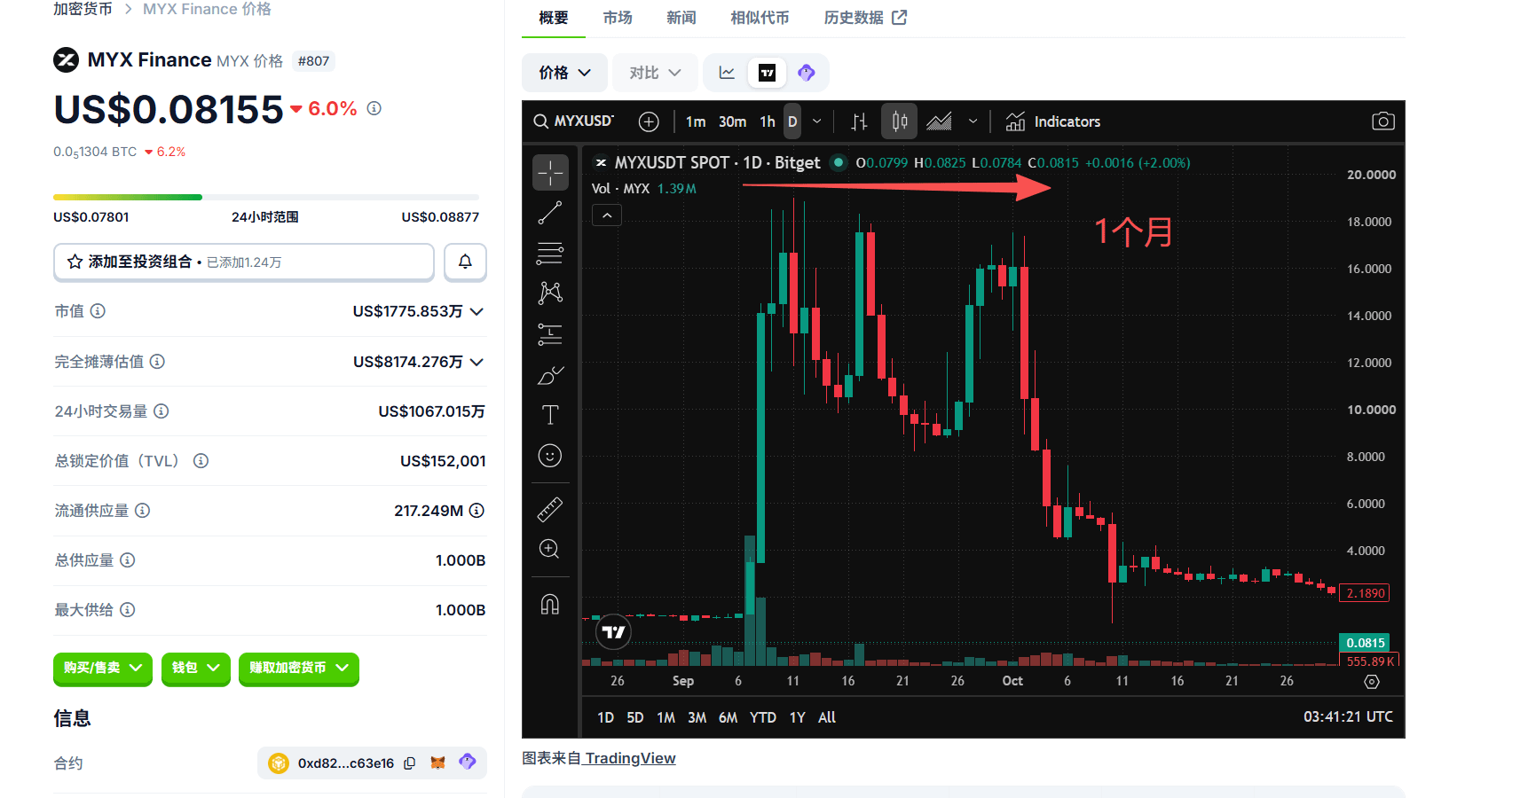Screen dimensions: 1528x798
Task: Open the emoji icons tool
Action: (x=550, y=456)
